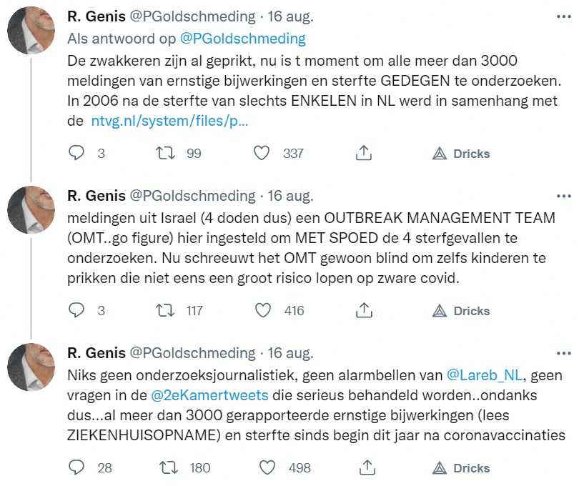
Task: Open more options on the second tweet
Action: 563,197
